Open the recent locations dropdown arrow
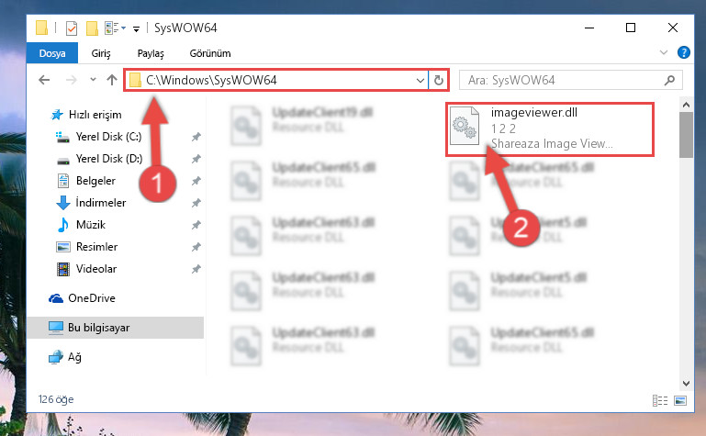This screenshot has width=706, height=436. click(x=93, y=80)
